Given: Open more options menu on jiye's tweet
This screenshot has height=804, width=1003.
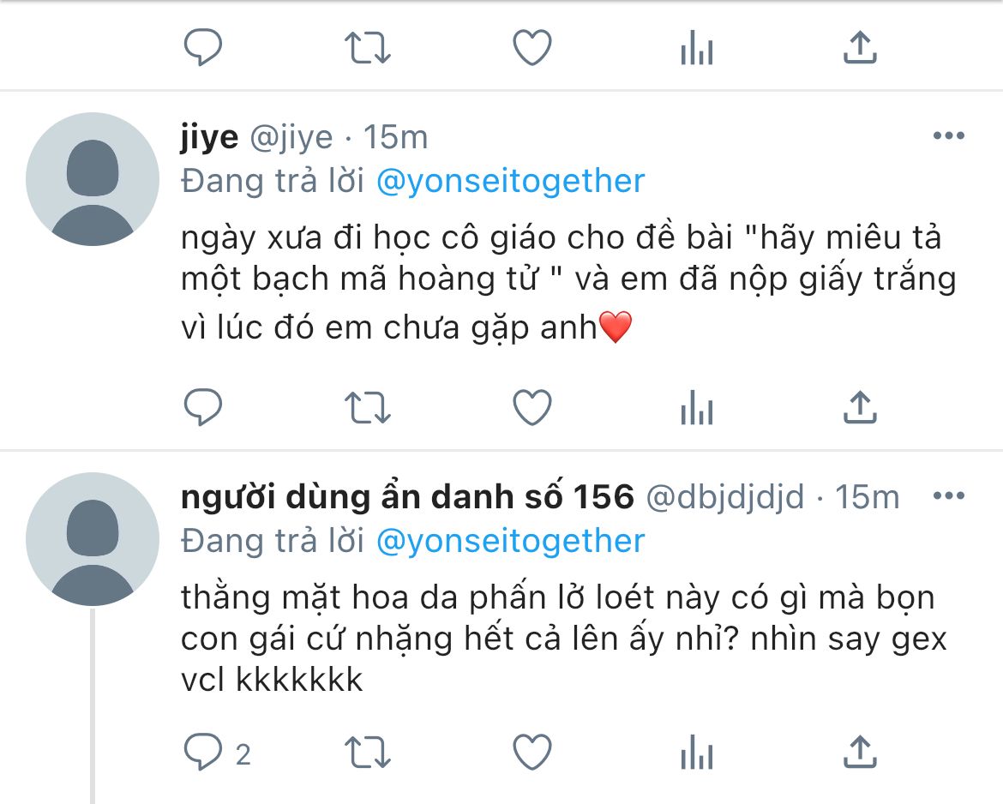Looking at the screenshot, I should 949,135.
